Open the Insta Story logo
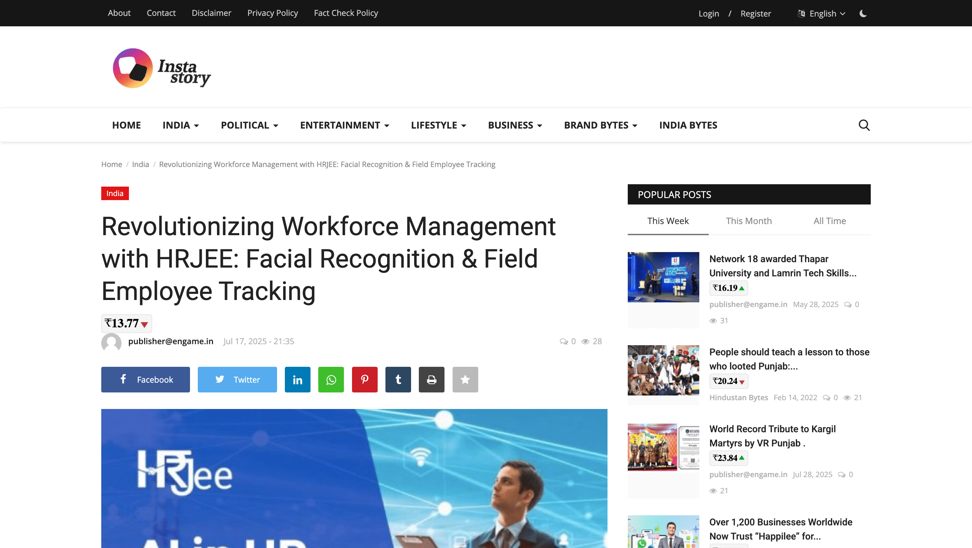The height and width of the screenshot is (548, 972). (162, 68)
